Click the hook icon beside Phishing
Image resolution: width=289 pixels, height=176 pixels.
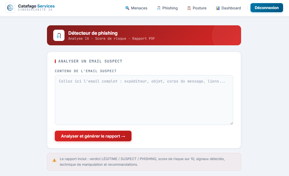pos(158,8)
